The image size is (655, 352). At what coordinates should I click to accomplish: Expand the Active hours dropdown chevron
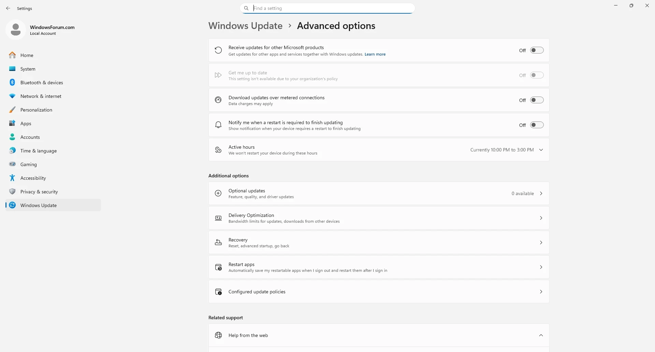[541, 150]
